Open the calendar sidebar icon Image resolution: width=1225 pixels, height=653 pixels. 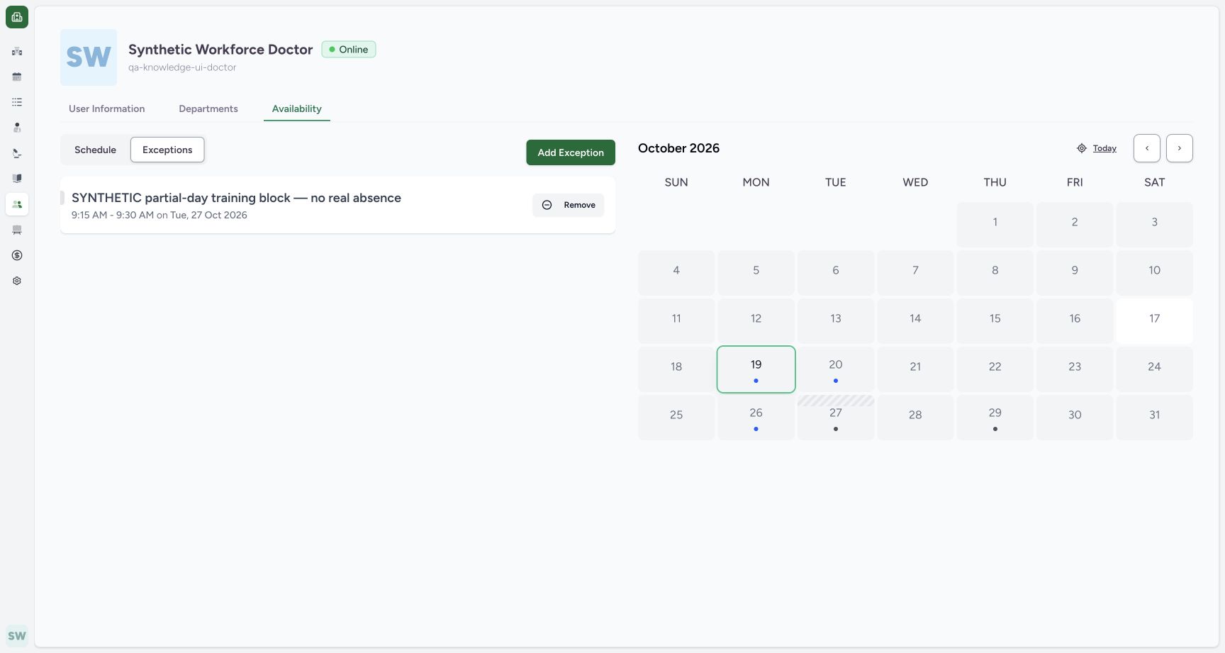click(x=17, y=77)
